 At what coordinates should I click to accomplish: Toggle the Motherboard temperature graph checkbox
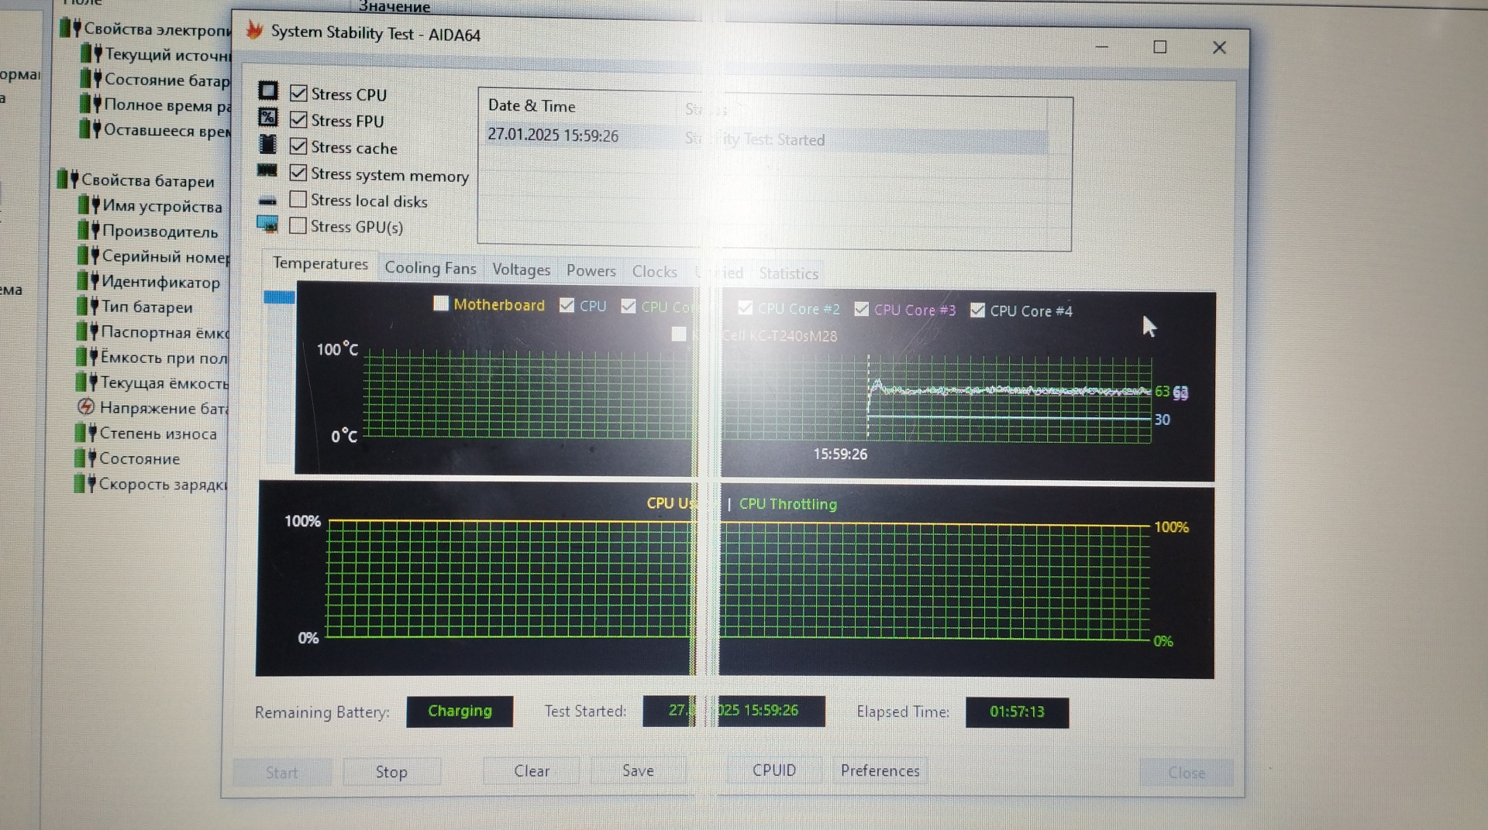[x=441, y=304]
